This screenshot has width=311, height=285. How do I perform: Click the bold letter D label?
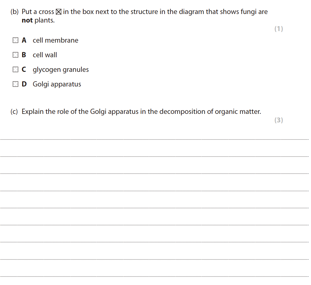coord(24,84)
